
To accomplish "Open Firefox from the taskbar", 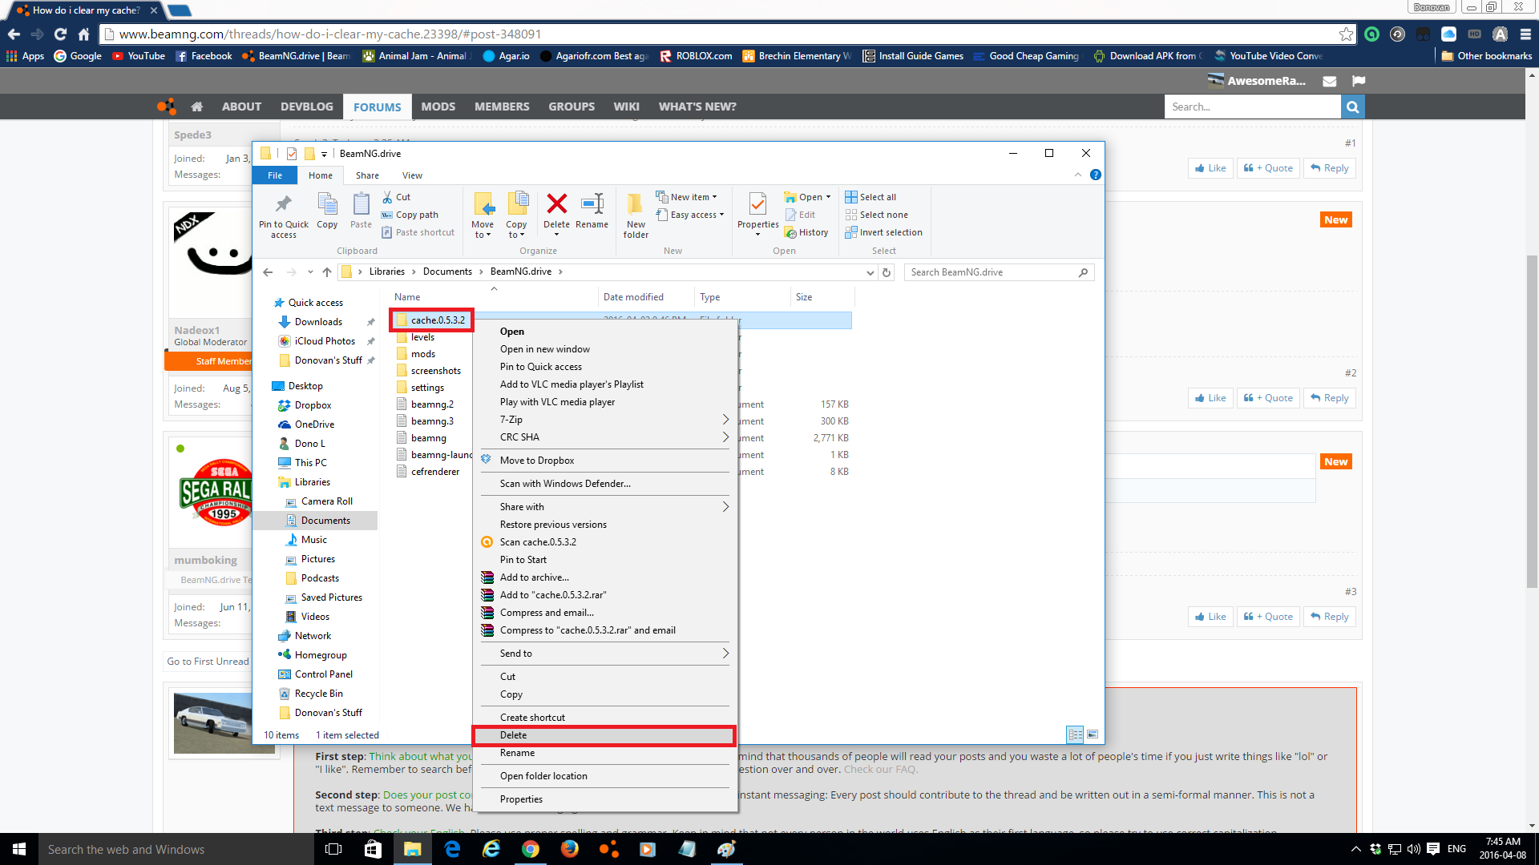I will point(570,849).
